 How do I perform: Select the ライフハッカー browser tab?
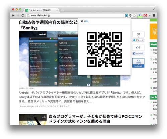(x=41, y=10)
